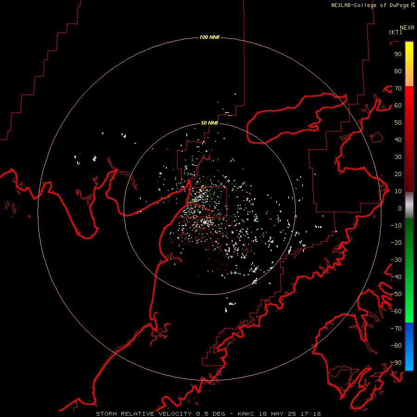Click the 30 value on the velocity scale
417x417 pixels.
coord(398,157)
